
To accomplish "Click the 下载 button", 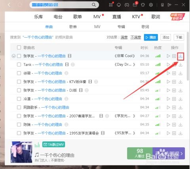I will 179,37.
